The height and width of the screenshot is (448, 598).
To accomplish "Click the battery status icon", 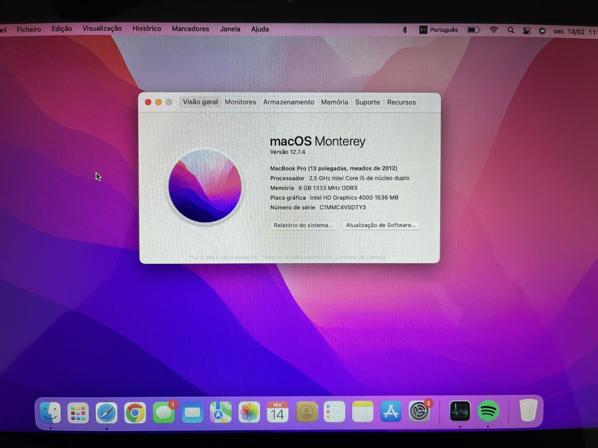I will point(474,30).
